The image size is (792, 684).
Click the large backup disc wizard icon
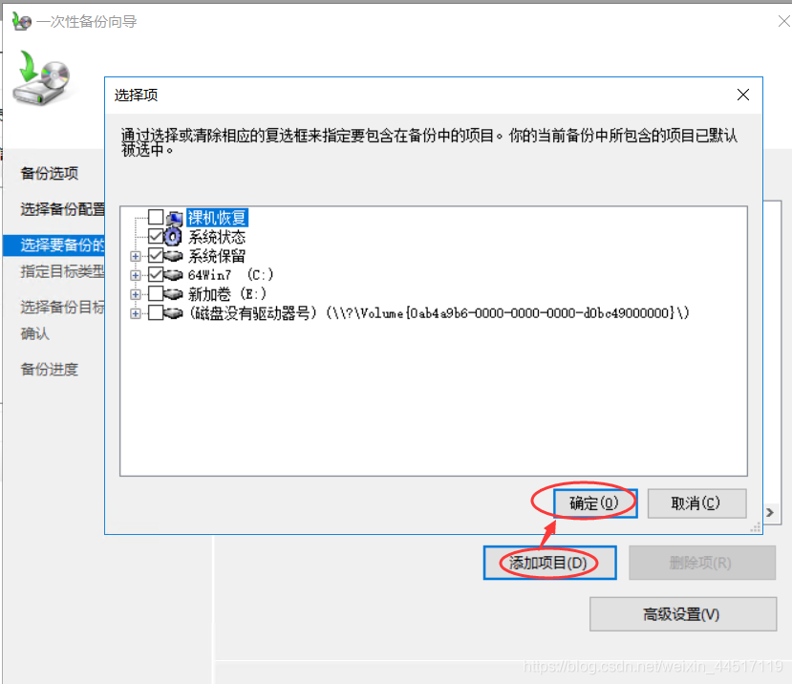(x=41, y=77)
